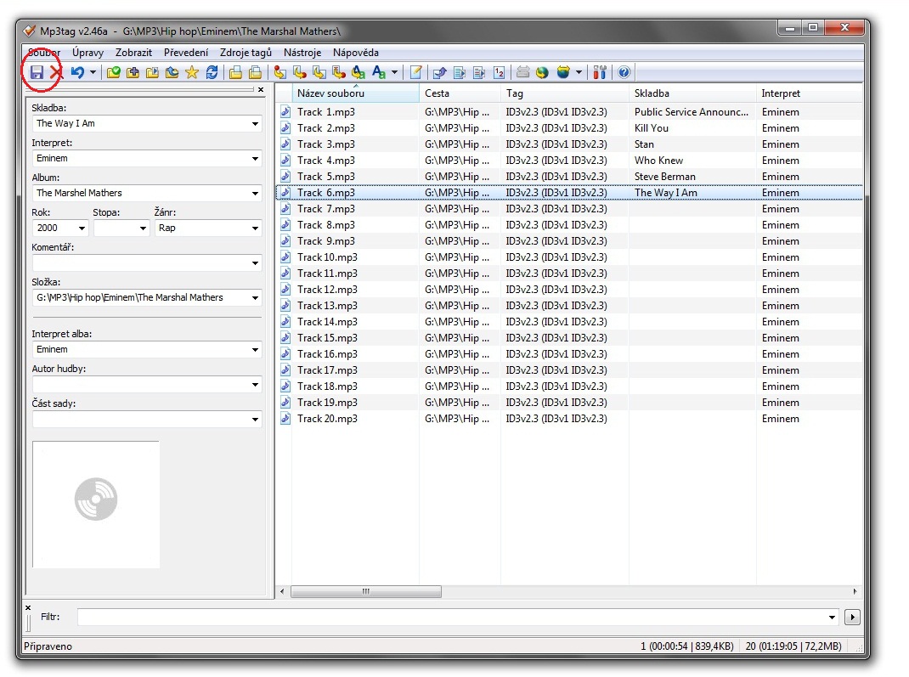Close the filter bar with its X
909x677 pixels.
pyautogui.click(x=28, y=607)
